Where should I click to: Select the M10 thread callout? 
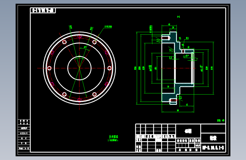187,38
